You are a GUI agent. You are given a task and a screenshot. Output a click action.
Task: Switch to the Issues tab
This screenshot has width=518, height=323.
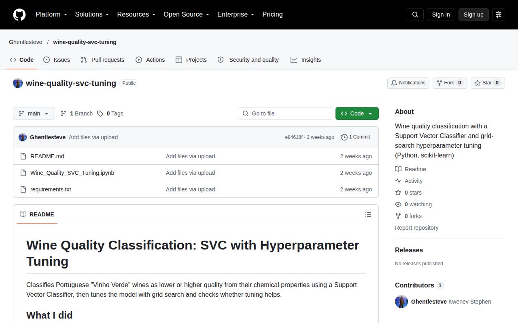(x=57, y=60)
